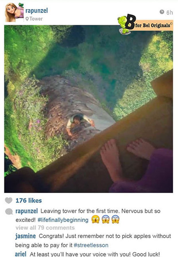Click rapunzel username in the caption
Screen dimensions: 178x257
(x=27, y=211)
